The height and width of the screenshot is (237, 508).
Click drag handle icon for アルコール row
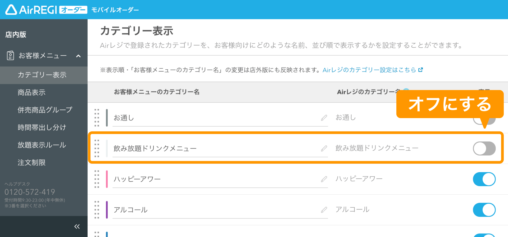(x=97, y=210)
